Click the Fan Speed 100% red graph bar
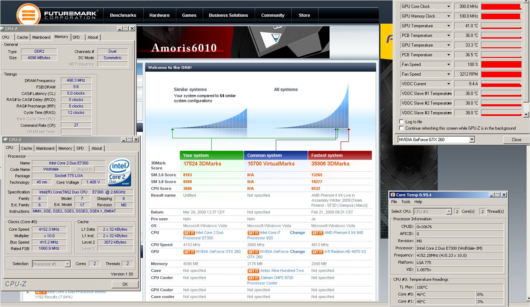The width and height of the screenshot is (530, 307). point(501,65)
